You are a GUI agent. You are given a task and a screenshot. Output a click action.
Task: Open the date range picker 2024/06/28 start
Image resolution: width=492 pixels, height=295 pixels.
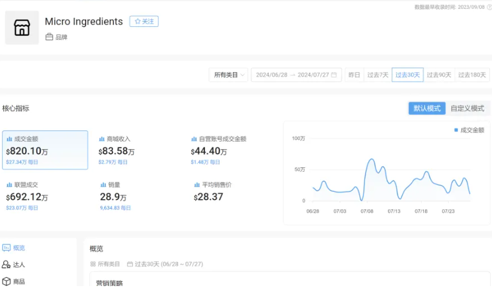[x=271, y=75]
